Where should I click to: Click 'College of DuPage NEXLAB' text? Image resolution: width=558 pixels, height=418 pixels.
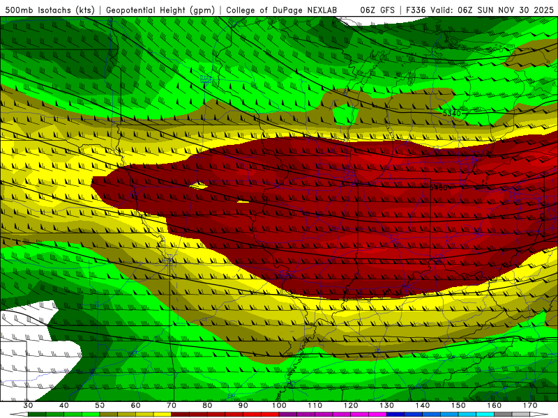coord(282,10)
